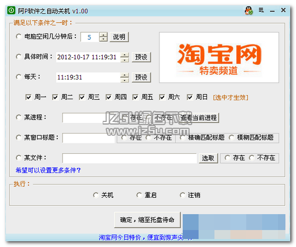The width and height of the screenshot is (296, 247).
Task: Select 存在 for 某窗口标题 row
Action: (x=131, y=138)
